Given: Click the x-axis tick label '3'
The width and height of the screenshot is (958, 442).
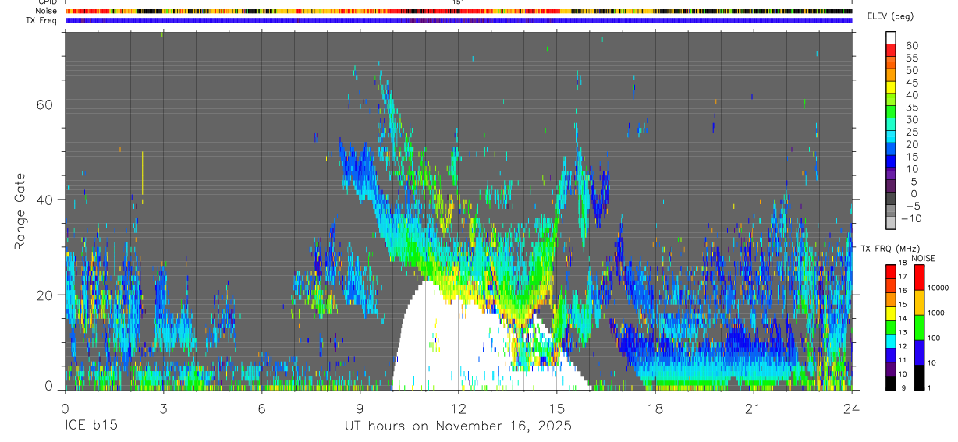Looking at the screenshot, I should coord(163,408).
